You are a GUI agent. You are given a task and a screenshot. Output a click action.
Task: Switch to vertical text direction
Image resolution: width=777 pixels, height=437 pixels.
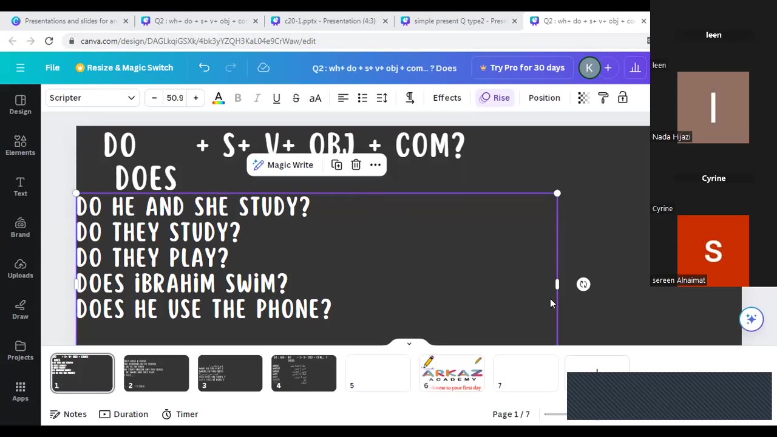click(x=410, y=98)
